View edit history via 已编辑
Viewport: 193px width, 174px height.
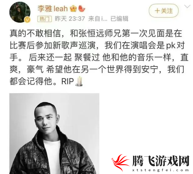click(119, 19)
